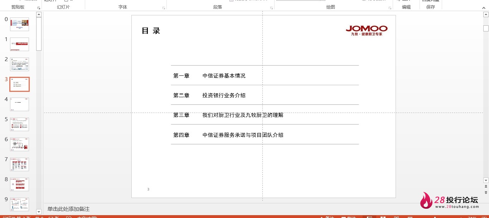Open the 字体 font dialog launcher

click(x=164, y=8)
